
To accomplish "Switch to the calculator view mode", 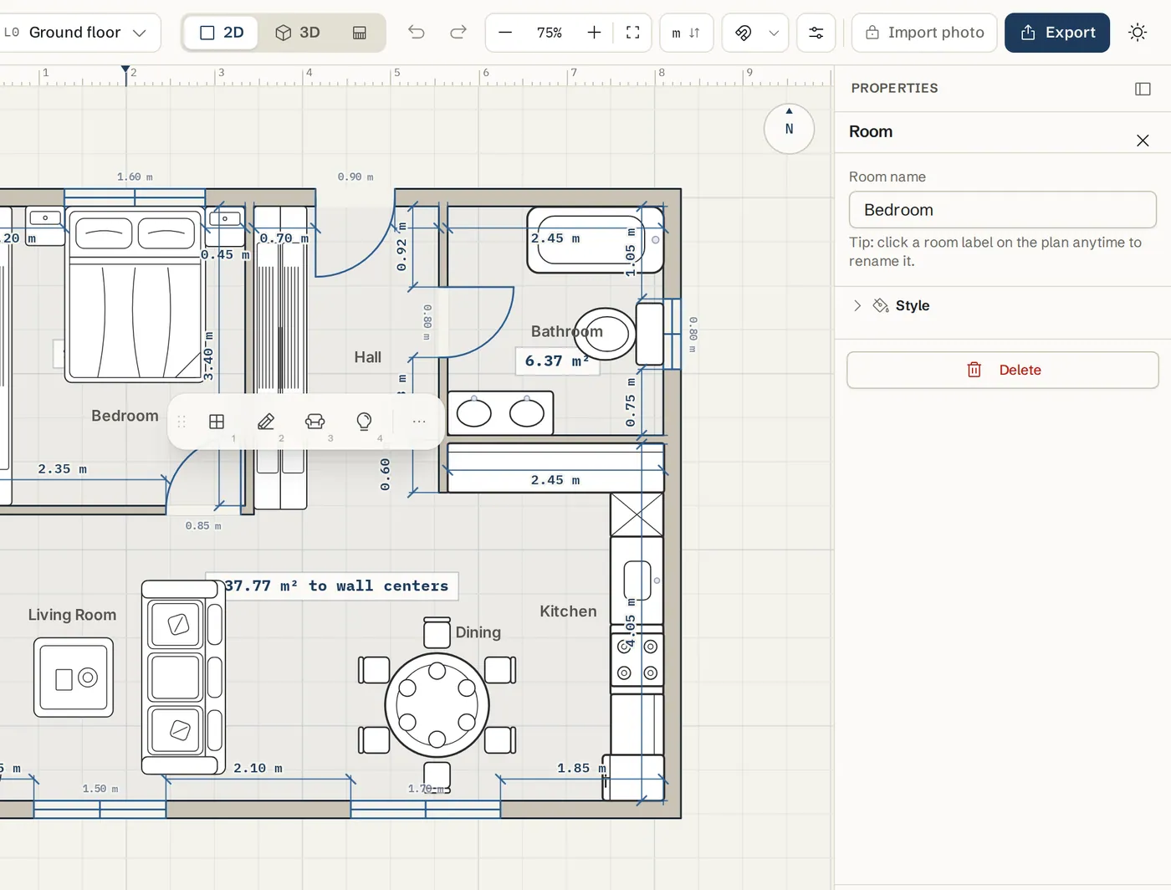I will tap(360, 33).
